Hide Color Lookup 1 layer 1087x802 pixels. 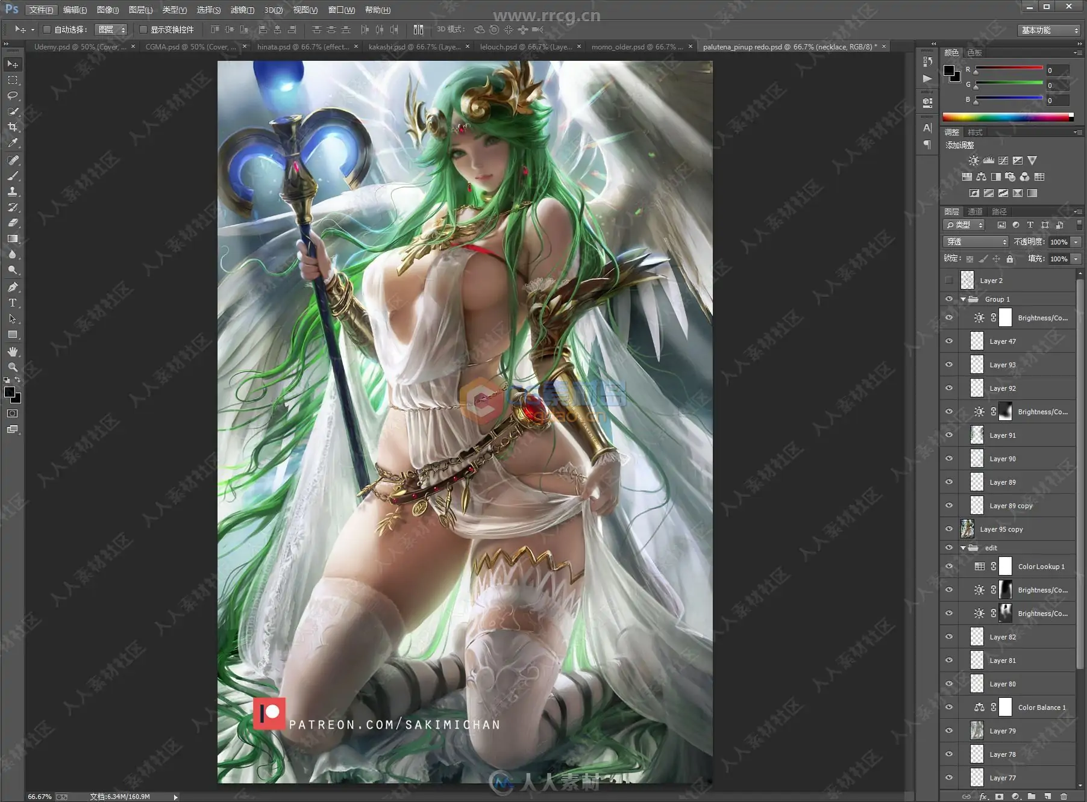coord(949,567)
